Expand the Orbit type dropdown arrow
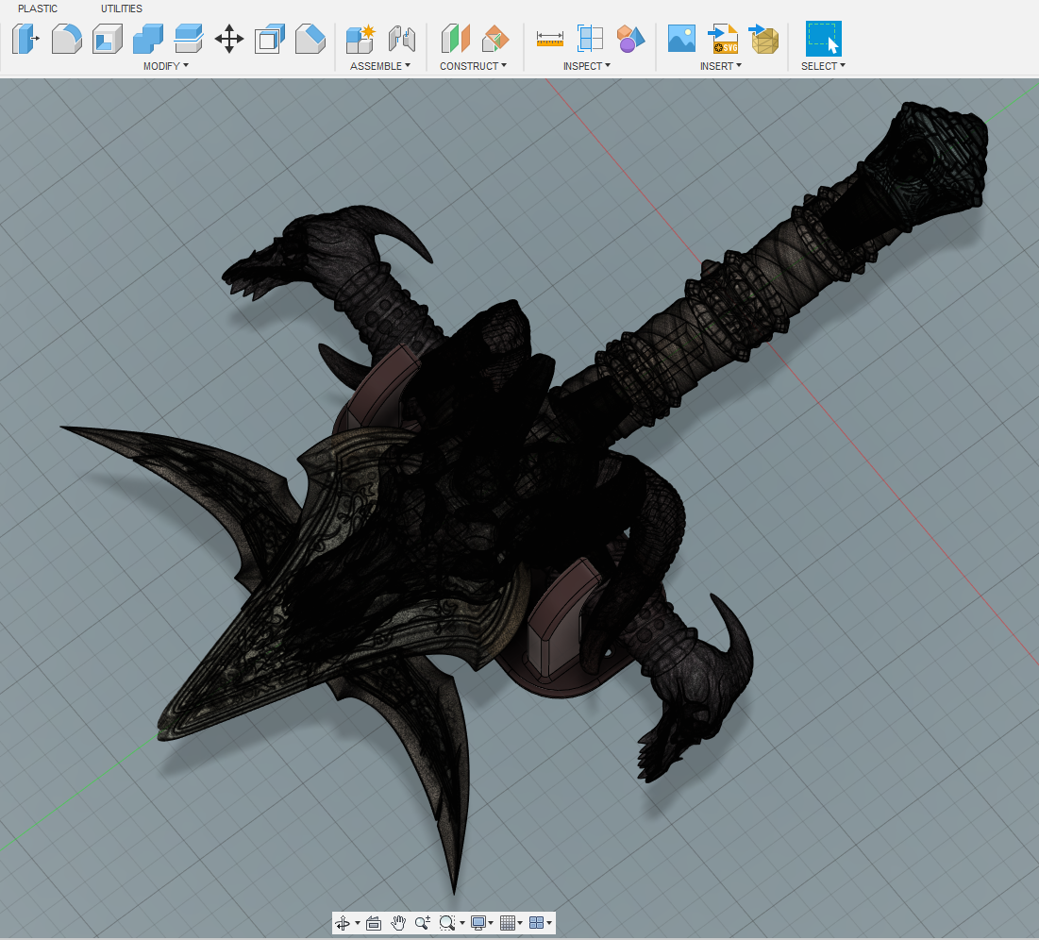 click(358, 923)
